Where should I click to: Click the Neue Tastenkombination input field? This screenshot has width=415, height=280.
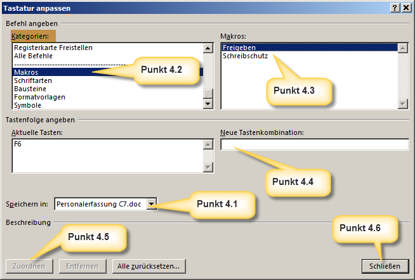click(x=314, y=145)
